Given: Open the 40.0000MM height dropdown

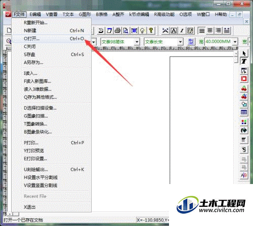Looking at the screenshot, I should [235, 41].
